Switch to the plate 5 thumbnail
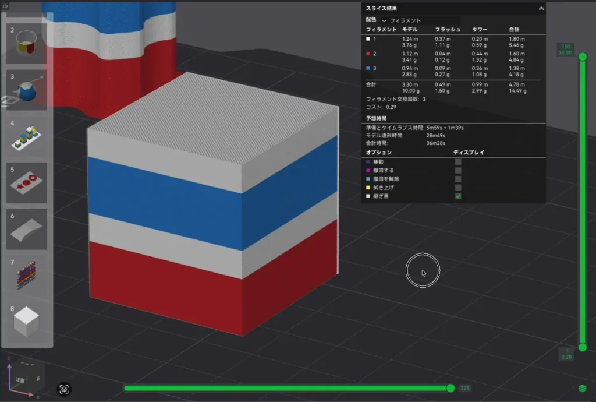This screenshot has height=402, width=596. point(27,182)
